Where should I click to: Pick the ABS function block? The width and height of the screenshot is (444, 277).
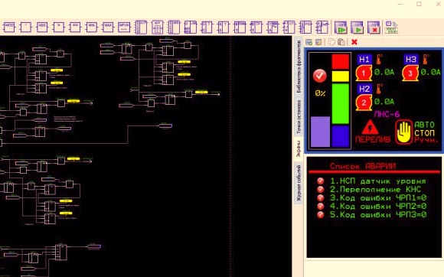[x=42, y=27]
